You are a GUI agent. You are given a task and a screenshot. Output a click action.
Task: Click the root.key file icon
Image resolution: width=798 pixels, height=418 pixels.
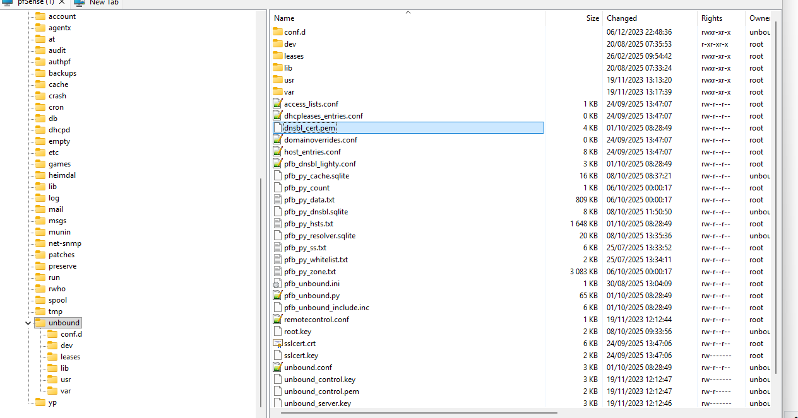click(278, 332)
